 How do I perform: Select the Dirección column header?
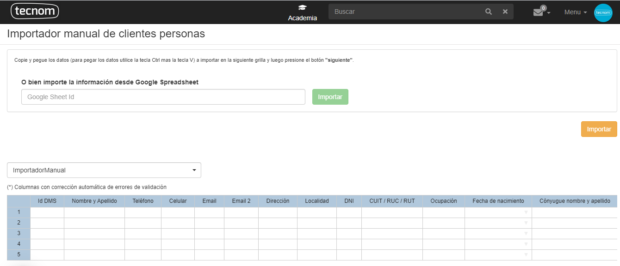coord(278,201)
